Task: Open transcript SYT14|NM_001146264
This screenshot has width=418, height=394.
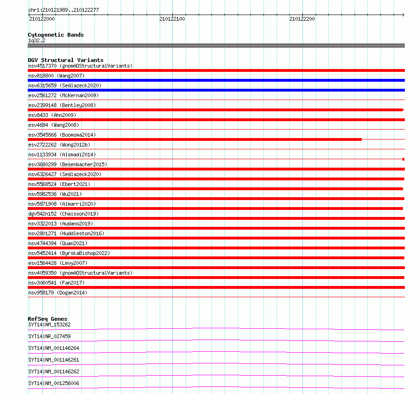Action: coord(54,348)
